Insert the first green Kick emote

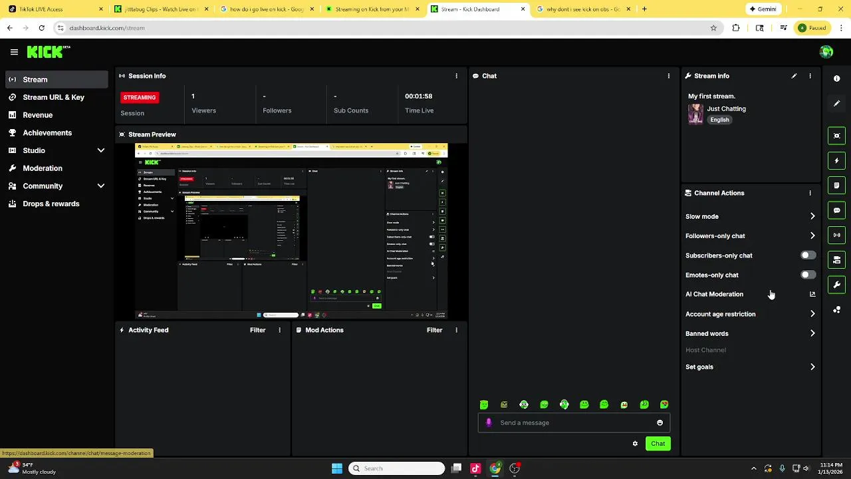click(x=484, y=404)
